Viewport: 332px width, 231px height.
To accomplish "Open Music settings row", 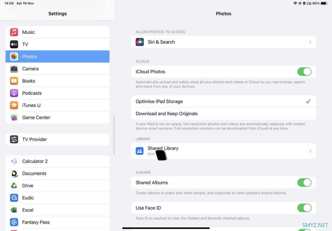I will point(57,32).
